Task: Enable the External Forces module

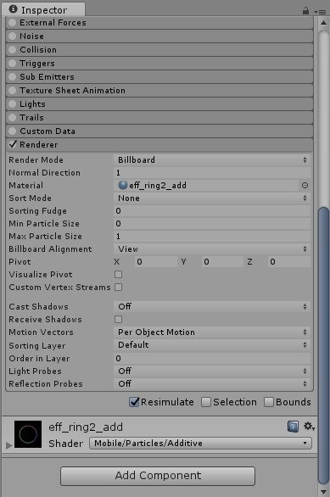Action: pyautogui.click(x=13, y=23)
